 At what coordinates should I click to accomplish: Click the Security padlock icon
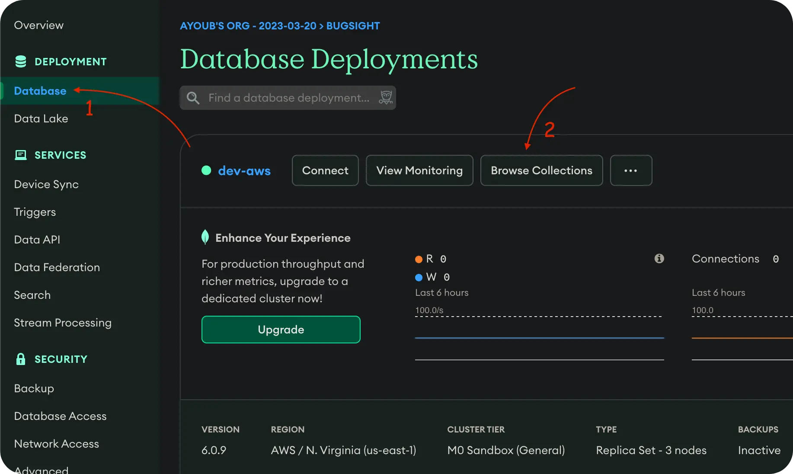pos(20,359)
